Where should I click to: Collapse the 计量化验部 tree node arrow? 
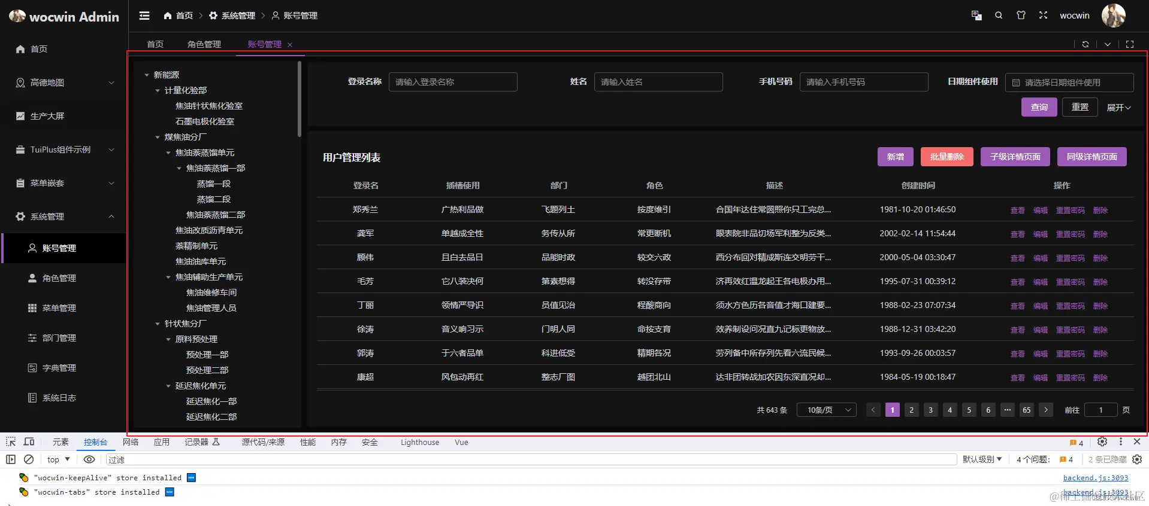point(158,90)
